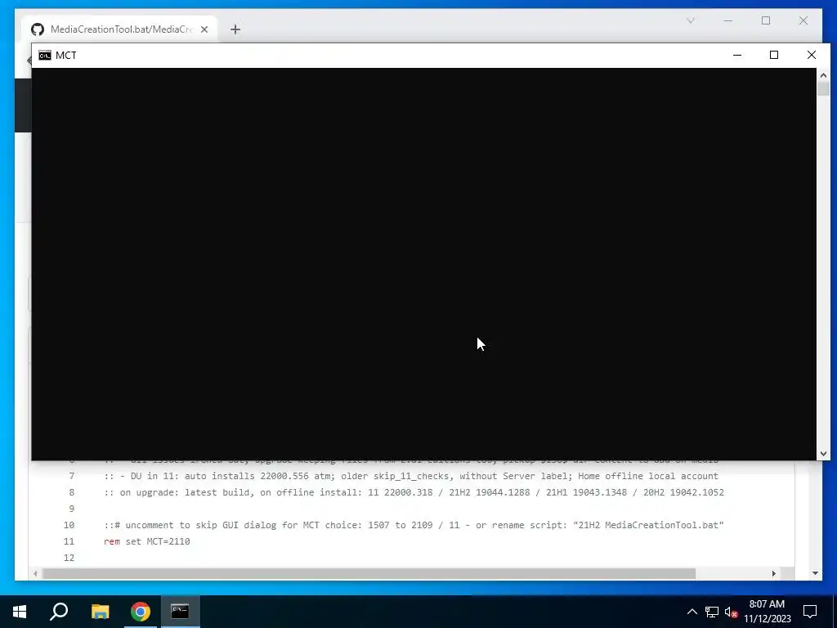
Task: Click the muted volume tray icon
Action: tap(732, 612)
